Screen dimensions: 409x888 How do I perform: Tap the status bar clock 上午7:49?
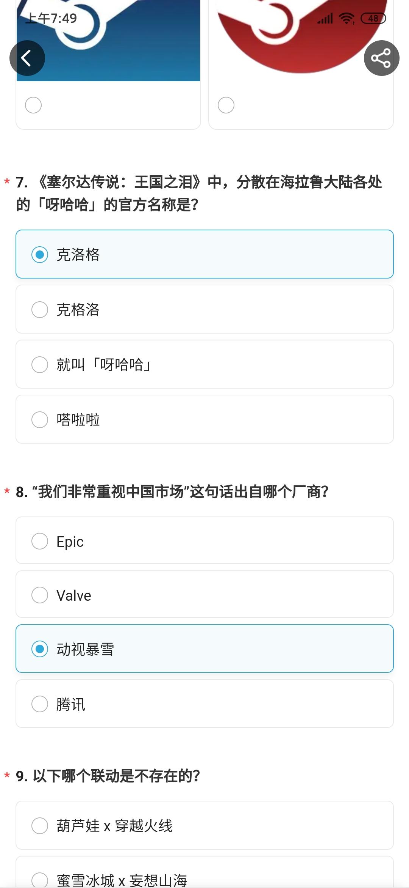click(x=51, y=18)
